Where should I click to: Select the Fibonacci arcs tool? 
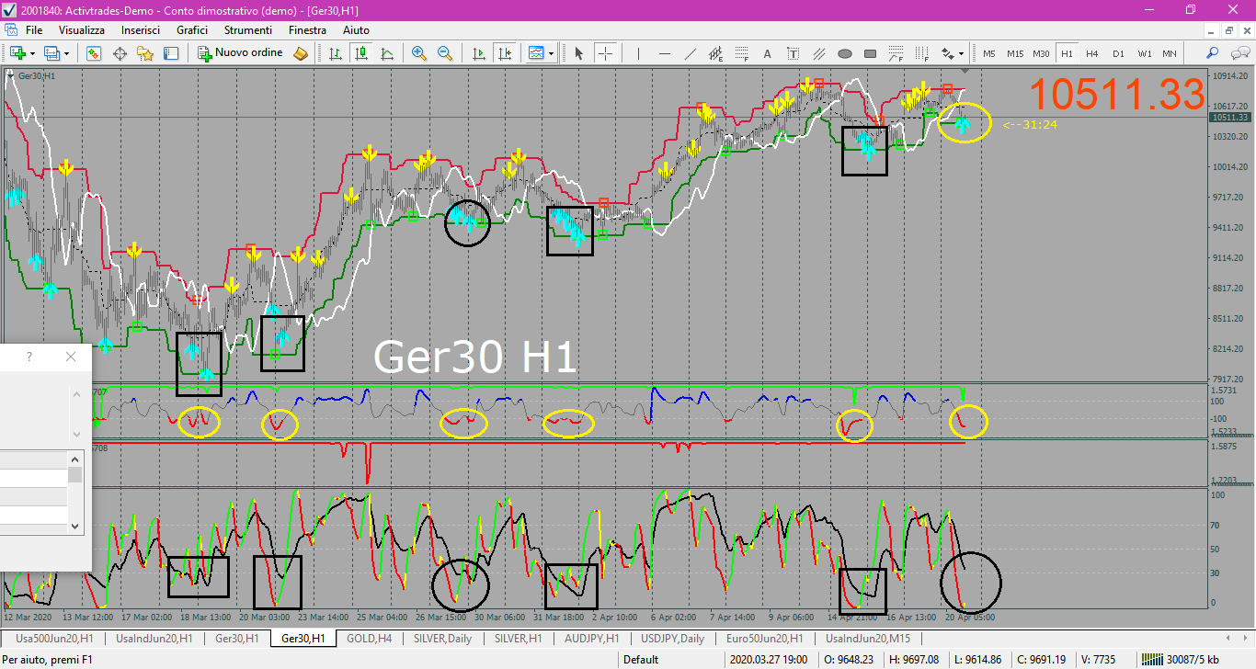coord(896,53)
